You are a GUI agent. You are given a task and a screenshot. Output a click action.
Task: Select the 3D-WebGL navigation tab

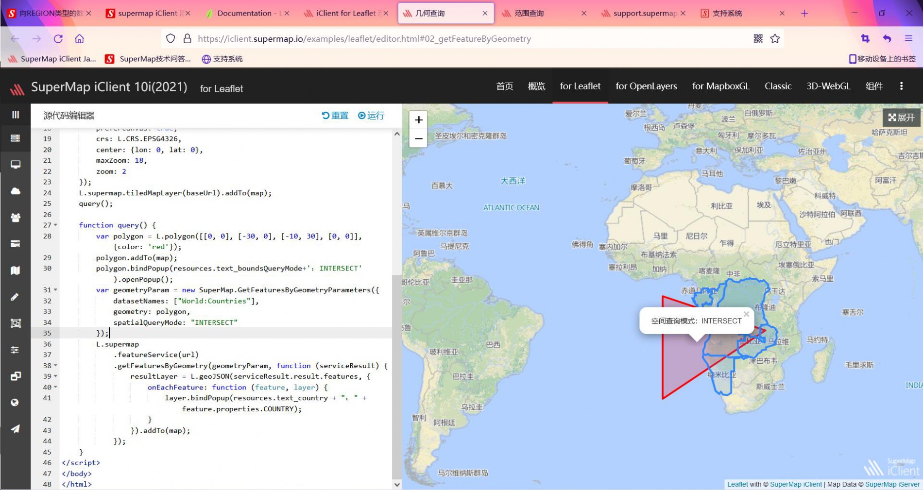click(828, 86)
